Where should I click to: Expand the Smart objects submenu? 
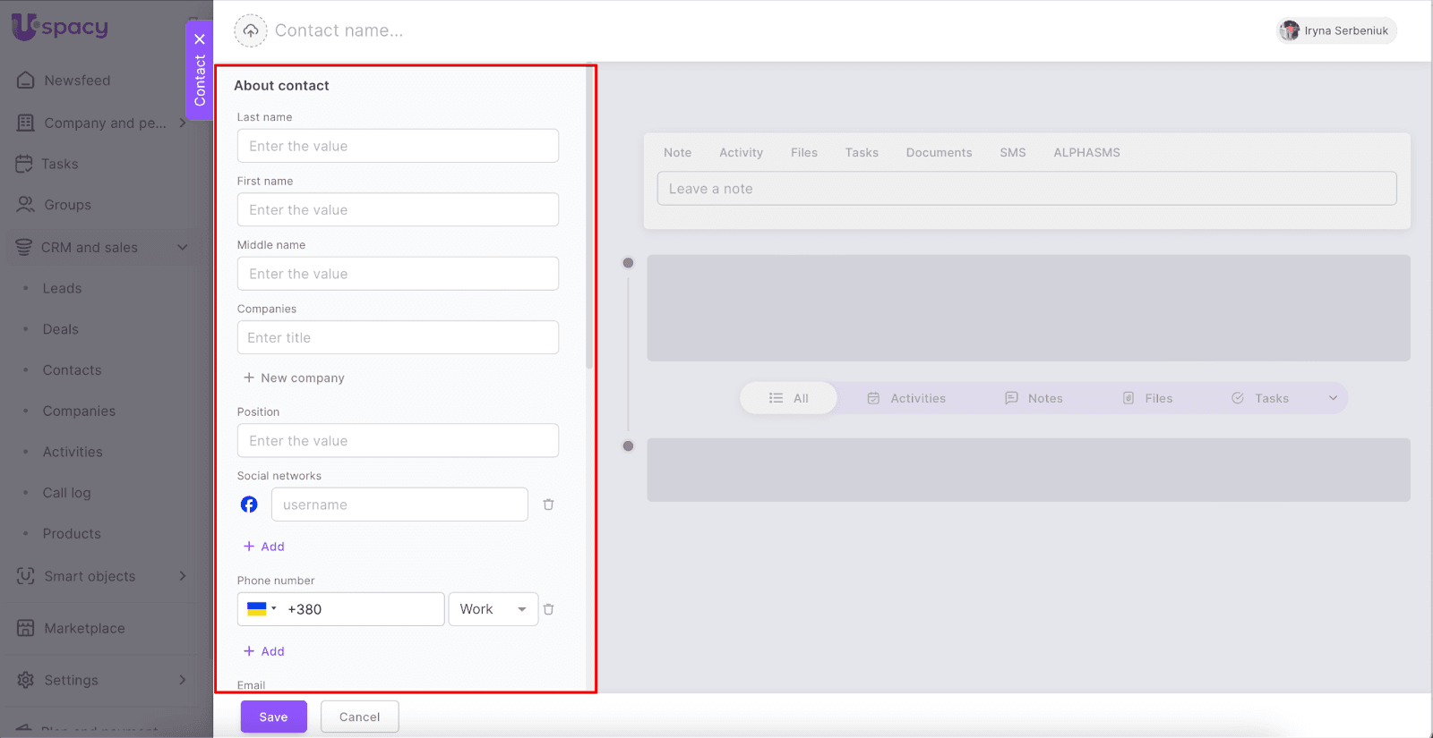pos(183,576)
